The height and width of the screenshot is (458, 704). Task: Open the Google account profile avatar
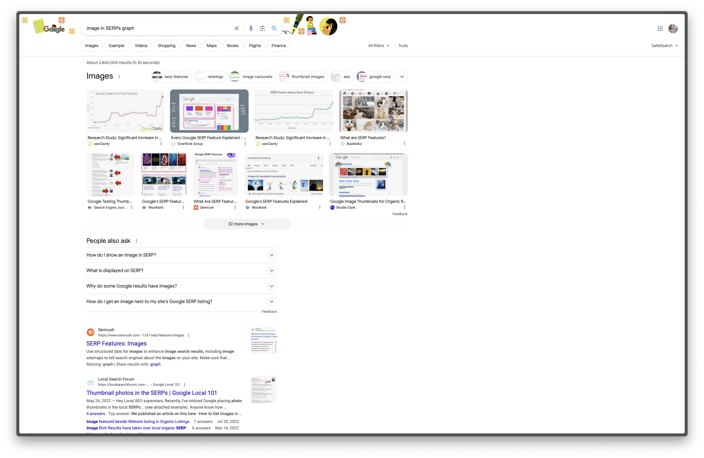pos(673,29)
